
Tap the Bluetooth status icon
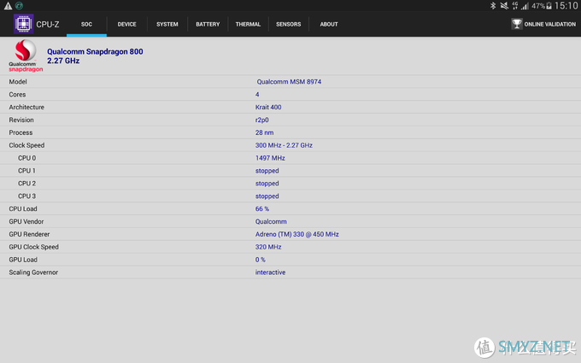click(493, 6)
